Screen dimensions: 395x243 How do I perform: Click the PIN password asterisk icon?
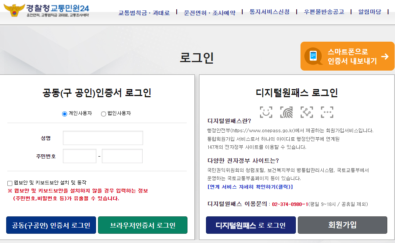point(327,112)
